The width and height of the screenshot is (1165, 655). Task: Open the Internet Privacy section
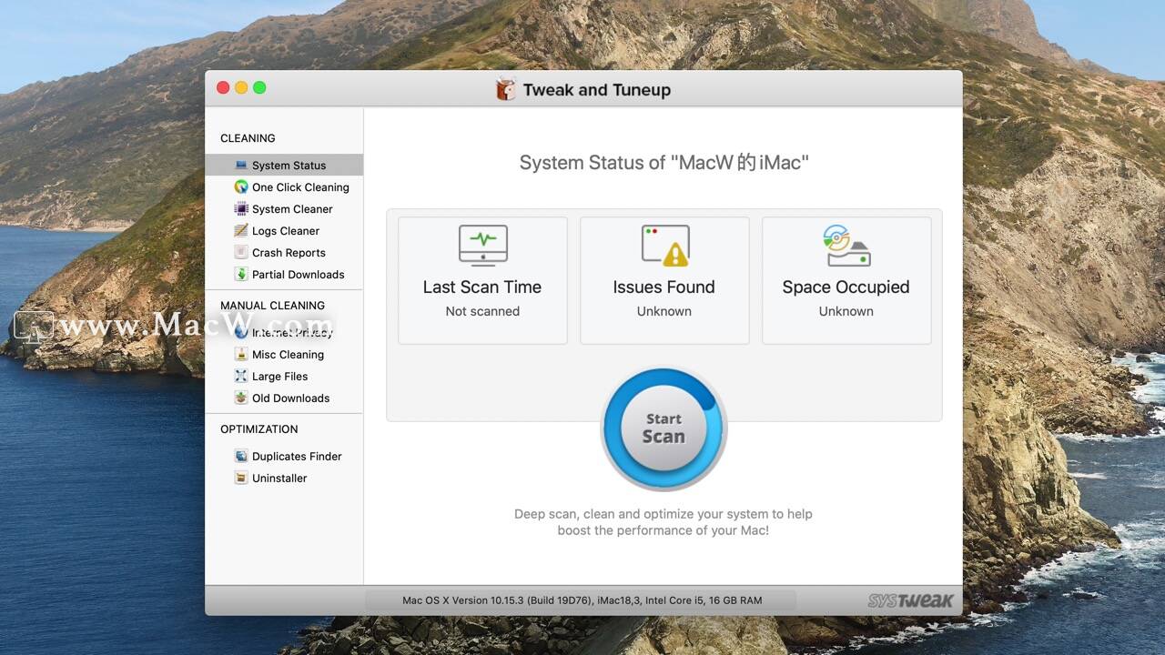pyautogui.click(x=284, y=333)
